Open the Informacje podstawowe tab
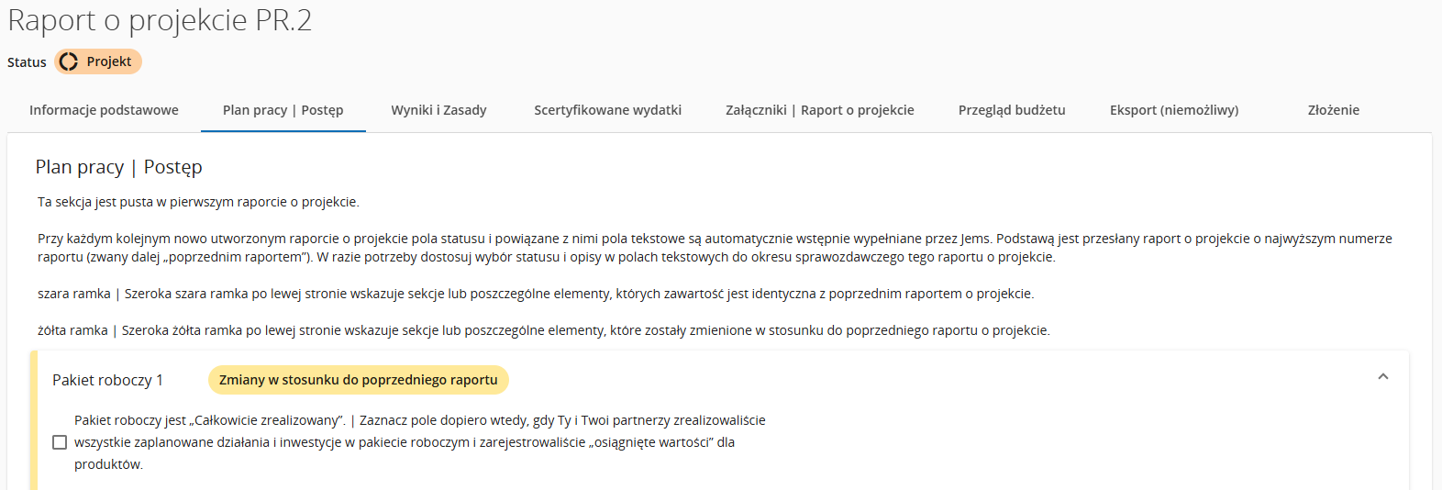The height and width of the screenshot is (490, 1442). [104, 110]
